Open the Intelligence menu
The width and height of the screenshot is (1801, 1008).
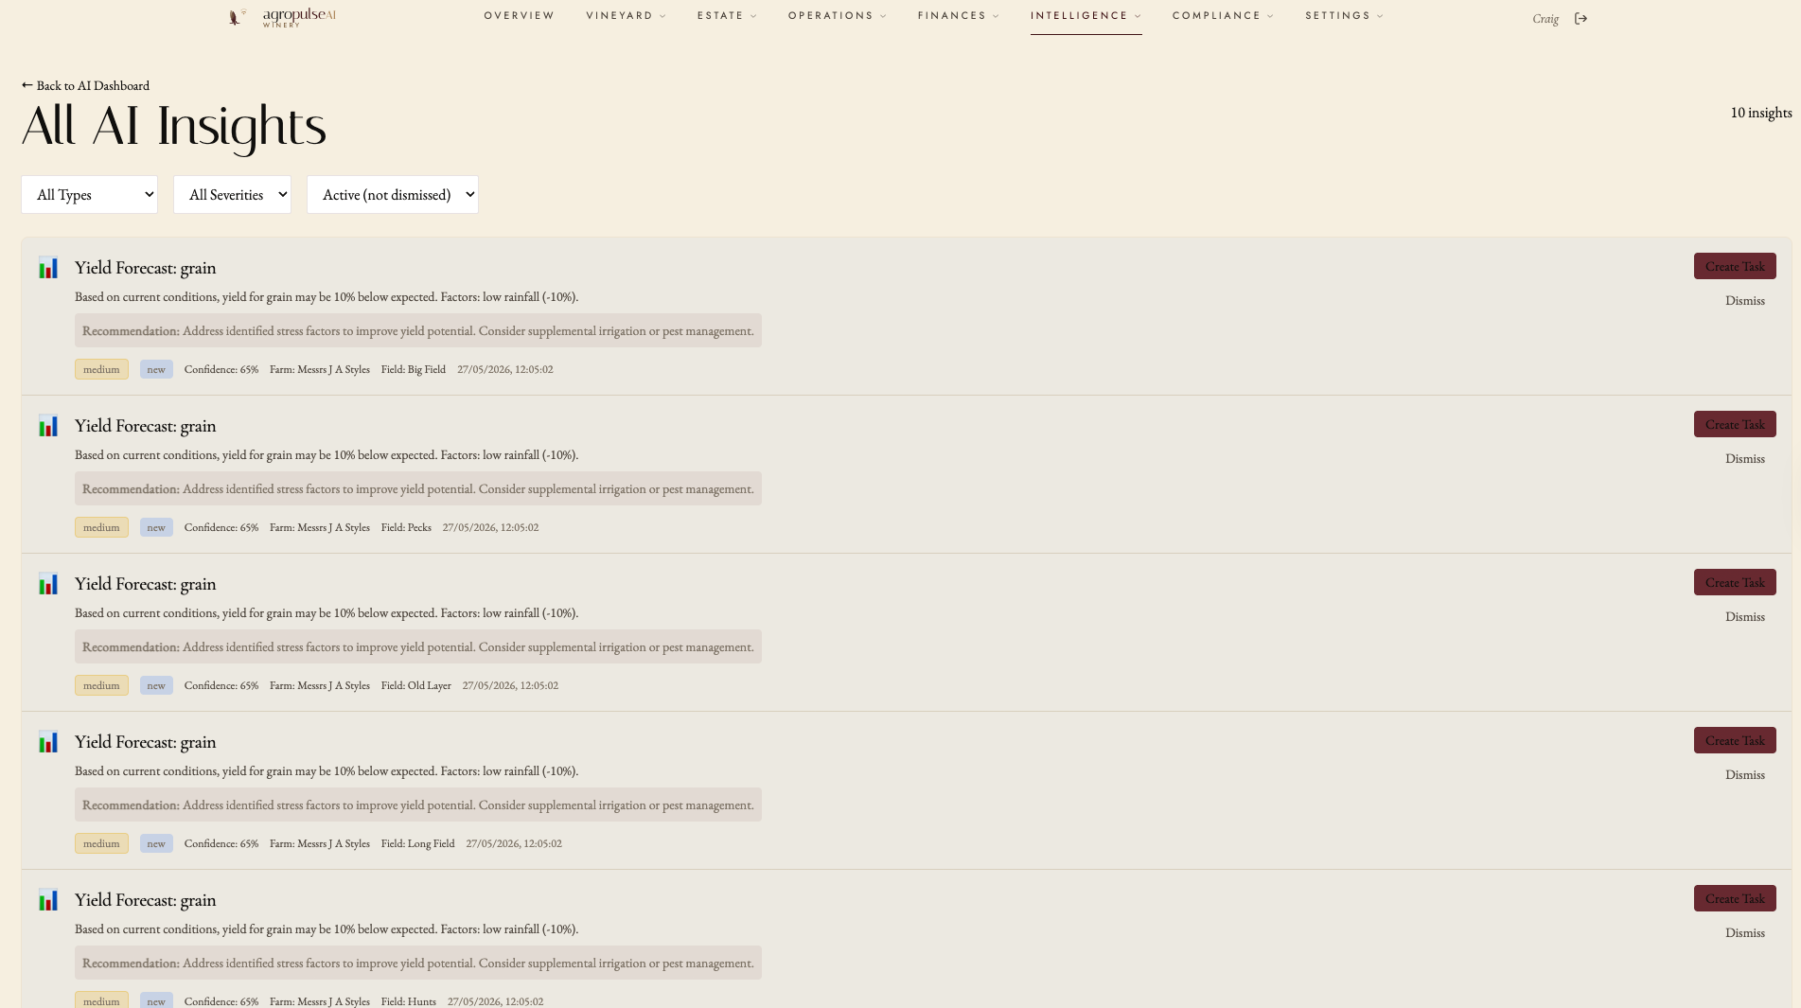(1086, 16)
